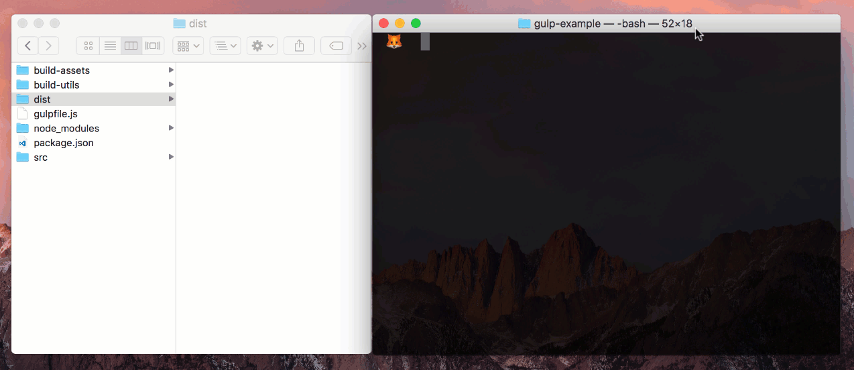
Task: Click the Share button in Finder
Action: 300,46
